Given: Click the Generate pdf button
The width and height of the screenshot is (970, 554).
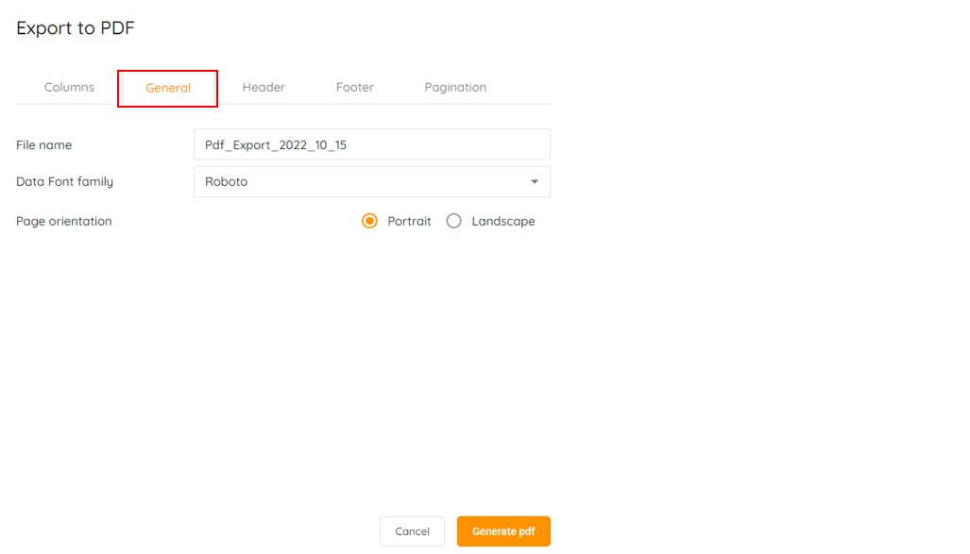Looking at the screenshot, I should click(503, 531).
